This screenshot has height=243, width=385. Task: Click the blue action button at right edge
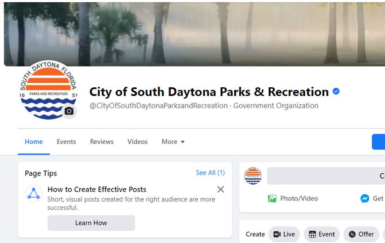[x=378, y=142]
